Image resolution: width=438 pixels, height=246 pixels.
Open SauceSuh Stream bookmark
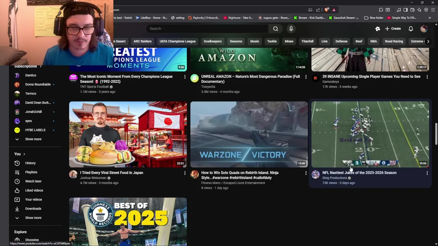click(x=344, y=18)
